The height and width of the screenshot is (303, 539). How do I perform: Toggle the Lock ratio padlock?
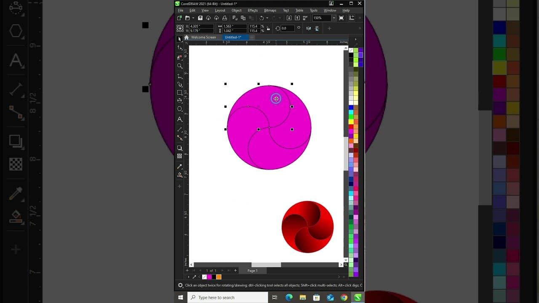pos(268,29)
